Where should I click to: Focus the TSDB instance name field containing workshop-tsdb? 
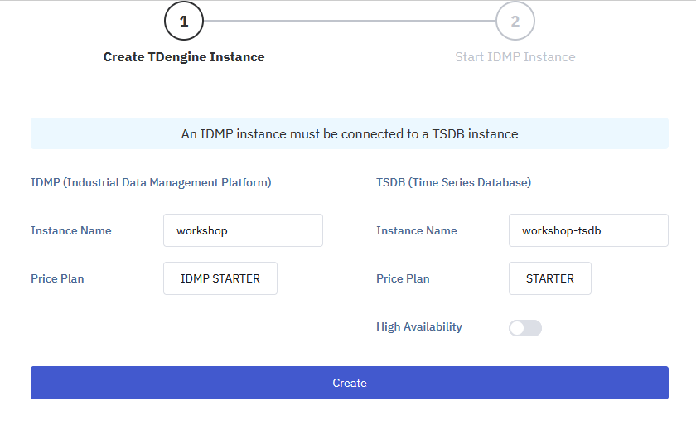(588, 230)
